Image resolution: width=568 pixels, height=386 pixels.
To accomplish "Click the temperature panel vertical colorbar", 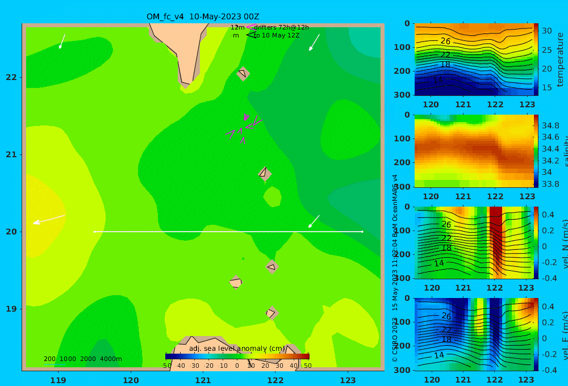I will 536,59.
